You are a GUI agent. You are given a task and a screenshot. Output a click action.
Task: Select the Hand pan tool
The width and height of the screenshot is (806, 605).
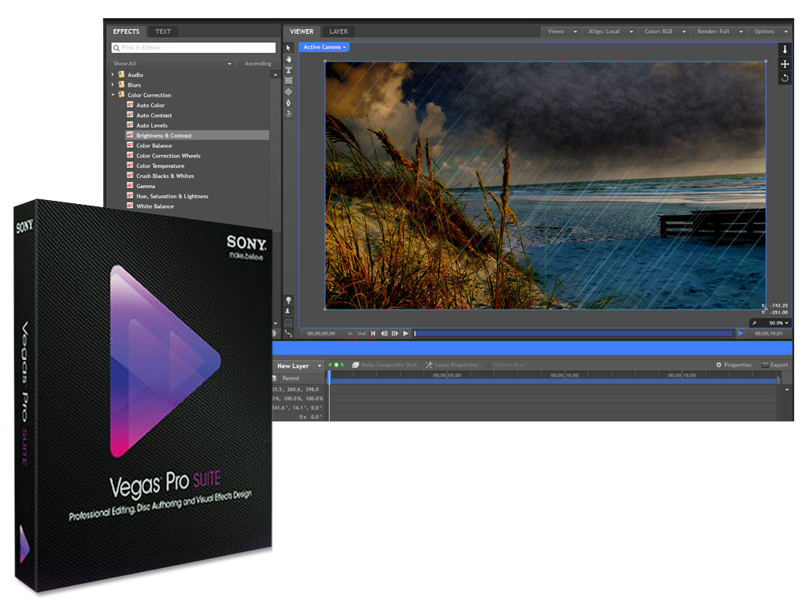(x=288, y=59)
